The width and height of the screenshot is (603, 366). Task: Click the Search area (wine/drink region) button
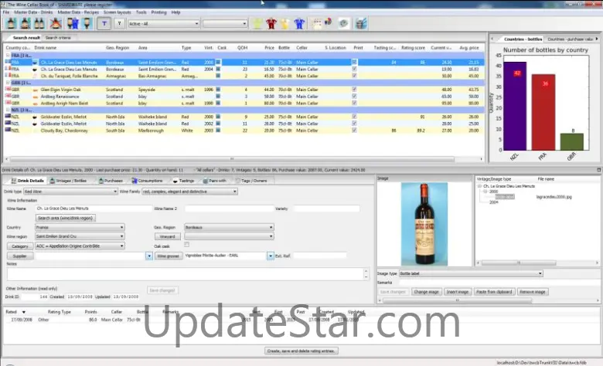(x=66, y=218)
